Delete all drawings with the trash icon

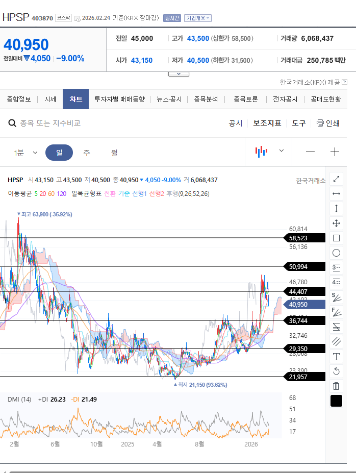pos(336,386)
